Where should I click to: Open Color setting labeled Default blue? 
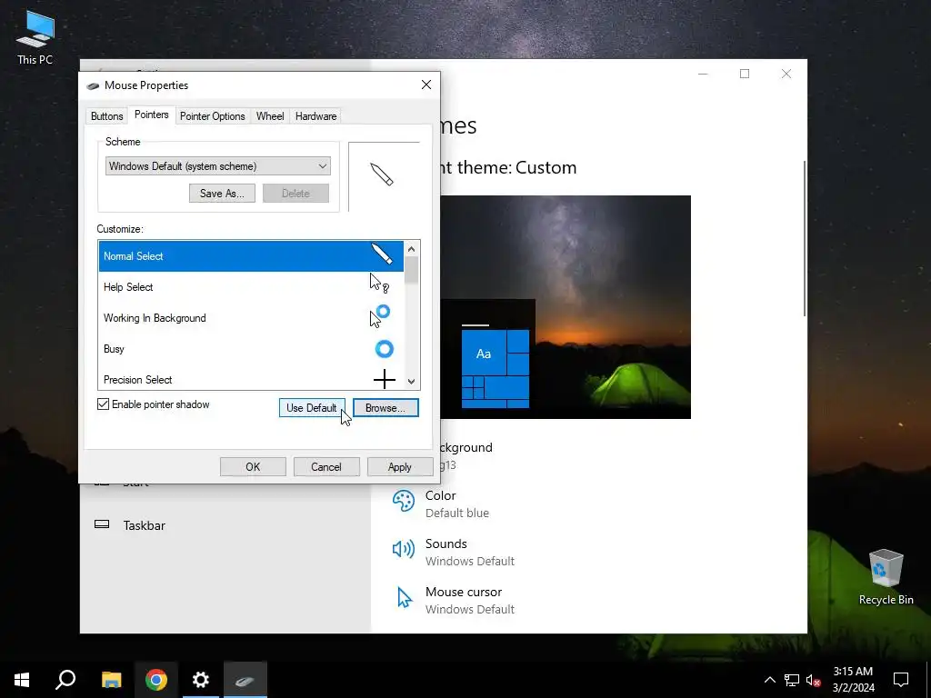[457, 504]
